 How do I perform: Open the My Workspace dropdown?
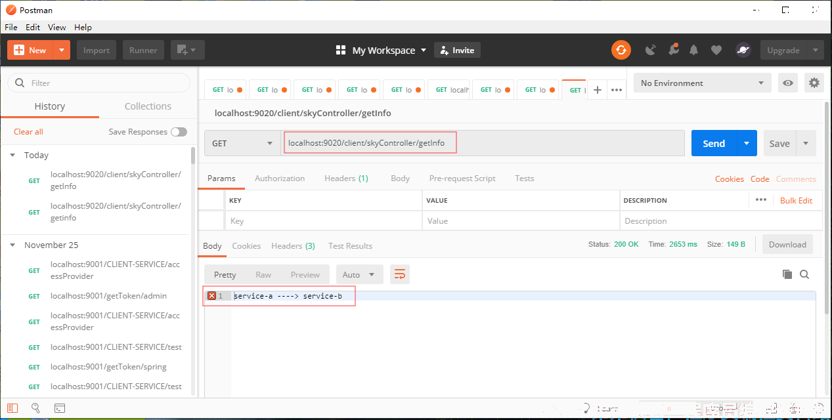pos(382,50)
